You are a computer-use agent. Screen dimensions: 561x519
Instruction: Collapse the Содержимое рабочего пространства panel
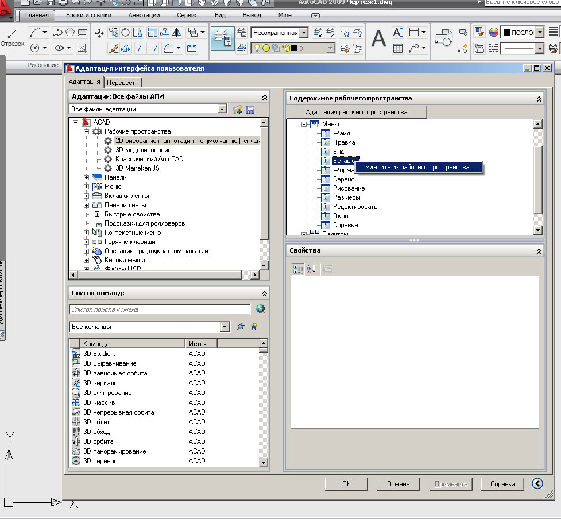[539, 99]
